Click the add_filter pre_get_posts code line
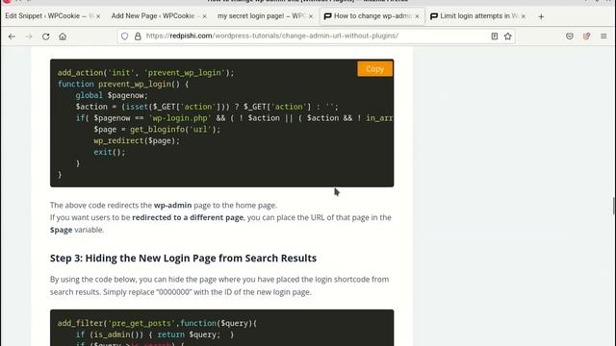Viewport: 616px width, 346px height. (x=157, y=323)
